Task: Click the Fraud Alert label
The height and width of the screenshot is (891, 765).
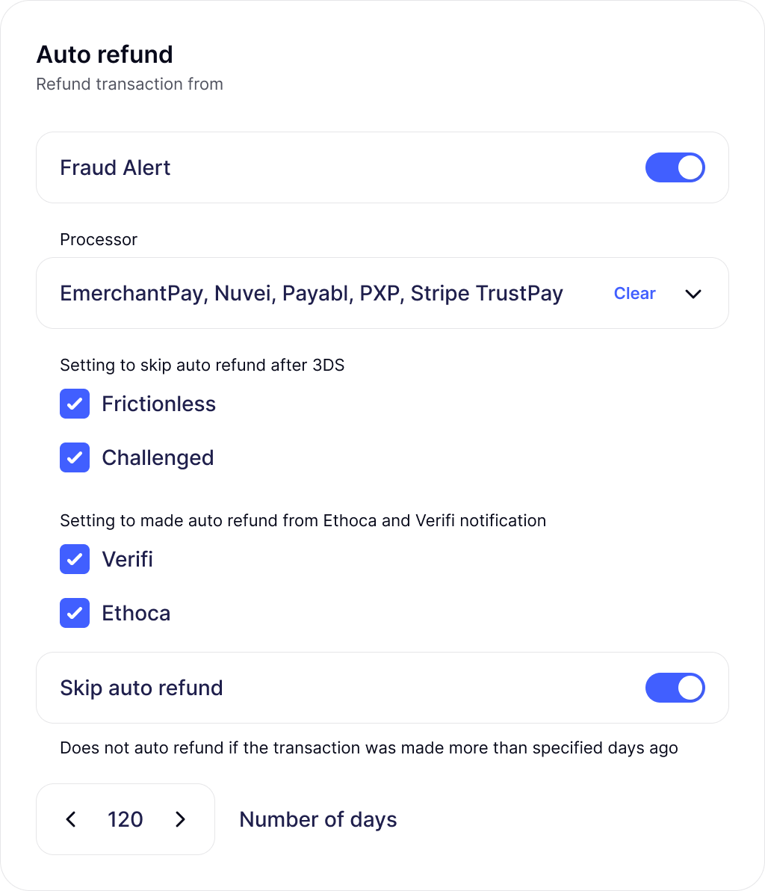Action: click(115, 167)
